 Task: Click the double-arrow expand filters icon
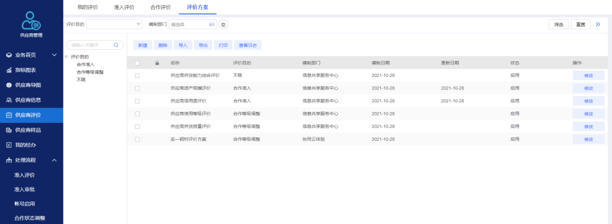pos(598,24)
